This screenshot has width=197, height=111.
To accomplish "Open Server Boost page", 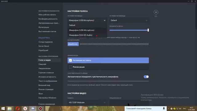I will [x=44, y=46].
